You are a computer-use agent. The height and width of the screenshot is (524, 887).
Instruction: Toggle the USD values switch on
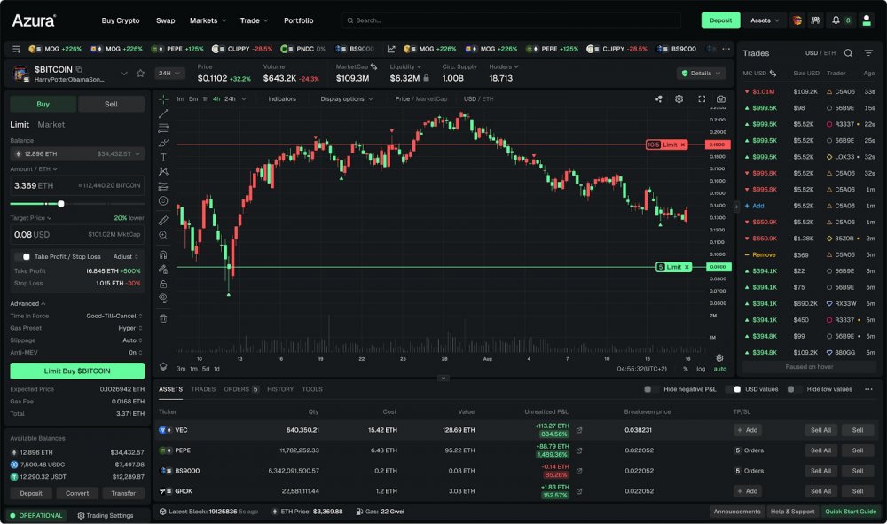point(736,388)
